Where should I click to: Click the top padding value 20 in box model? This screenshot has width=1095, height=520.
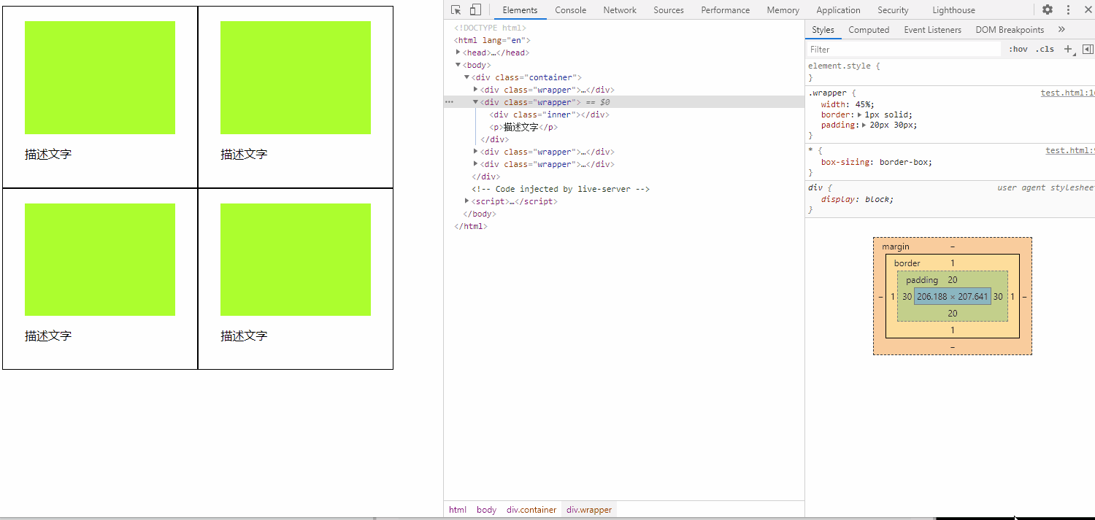click(x=953, y=280)
